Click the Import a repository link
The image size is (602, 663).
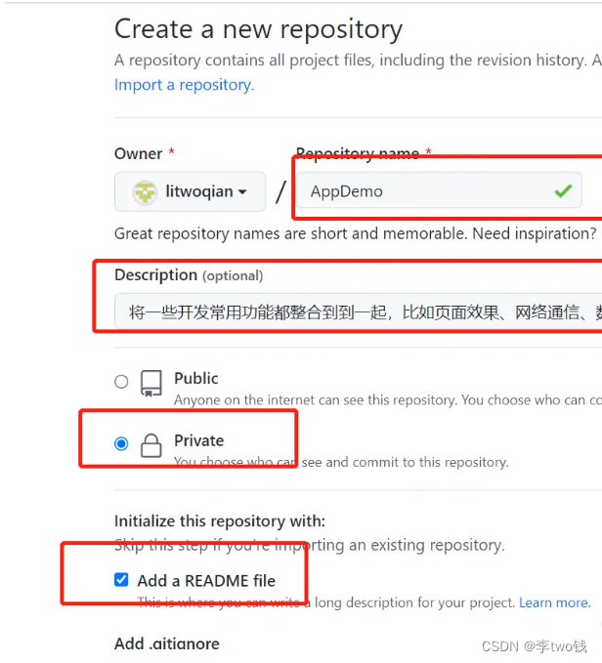click(184, 85)
